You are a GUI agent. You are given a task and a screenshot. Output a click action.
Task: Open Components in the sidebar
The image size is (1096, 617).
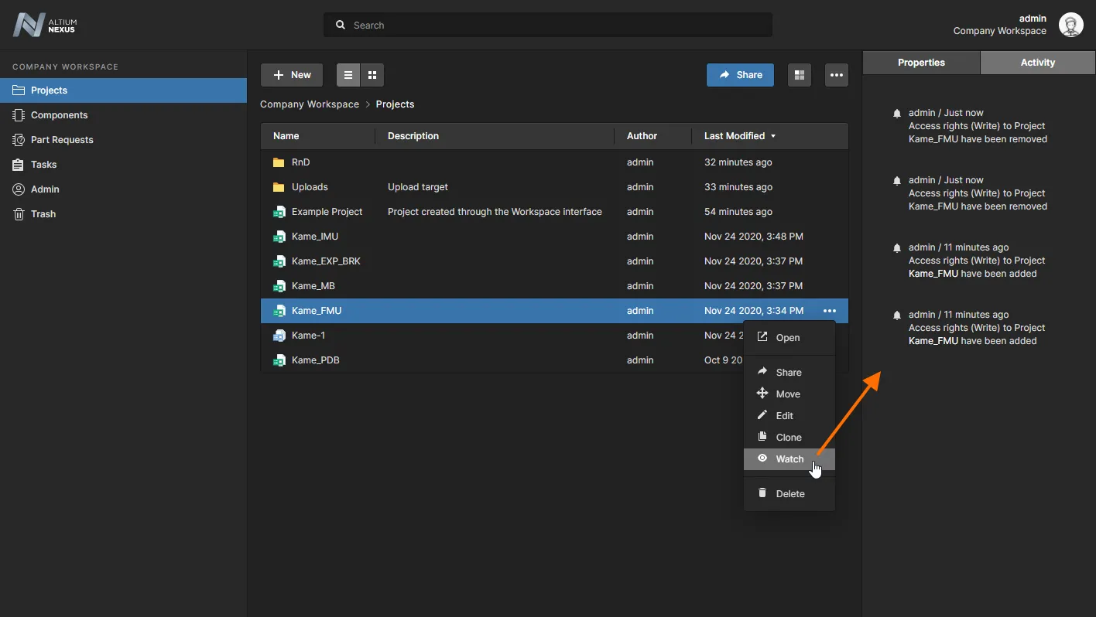click(123, 115)
